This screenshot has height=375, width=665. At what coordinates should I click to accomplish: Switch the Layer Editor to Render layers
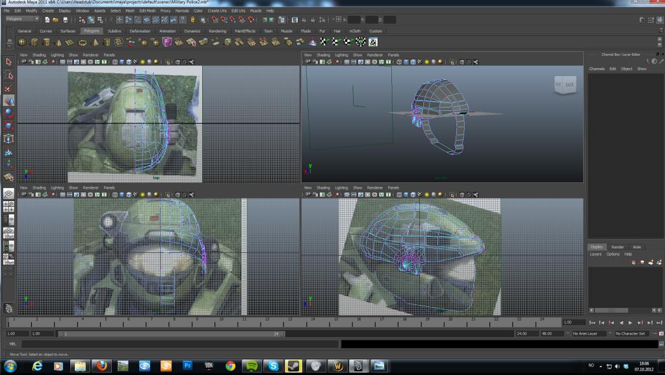click(x=618, y=247)
